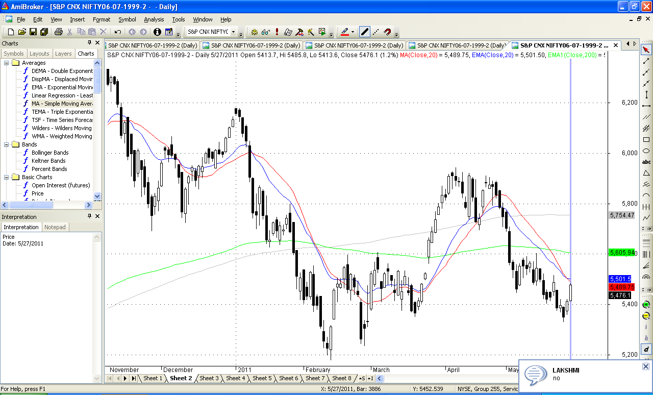Close the LAKSHMI notification popup
The image size is (653, 395).
click(646, 366)
